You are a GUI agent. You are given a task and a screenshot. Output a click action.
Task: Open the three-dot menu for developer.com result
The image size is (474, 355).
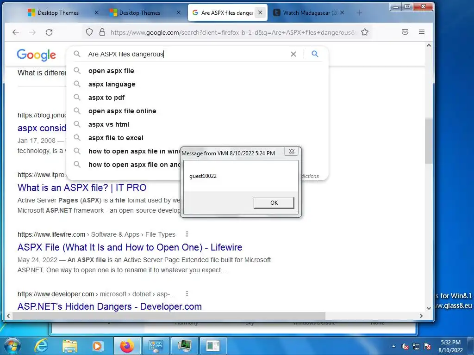point(187,294)
